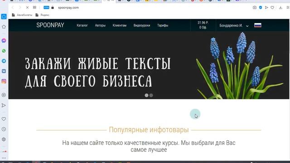Open VK in the sidebar

tap(4, 71)
